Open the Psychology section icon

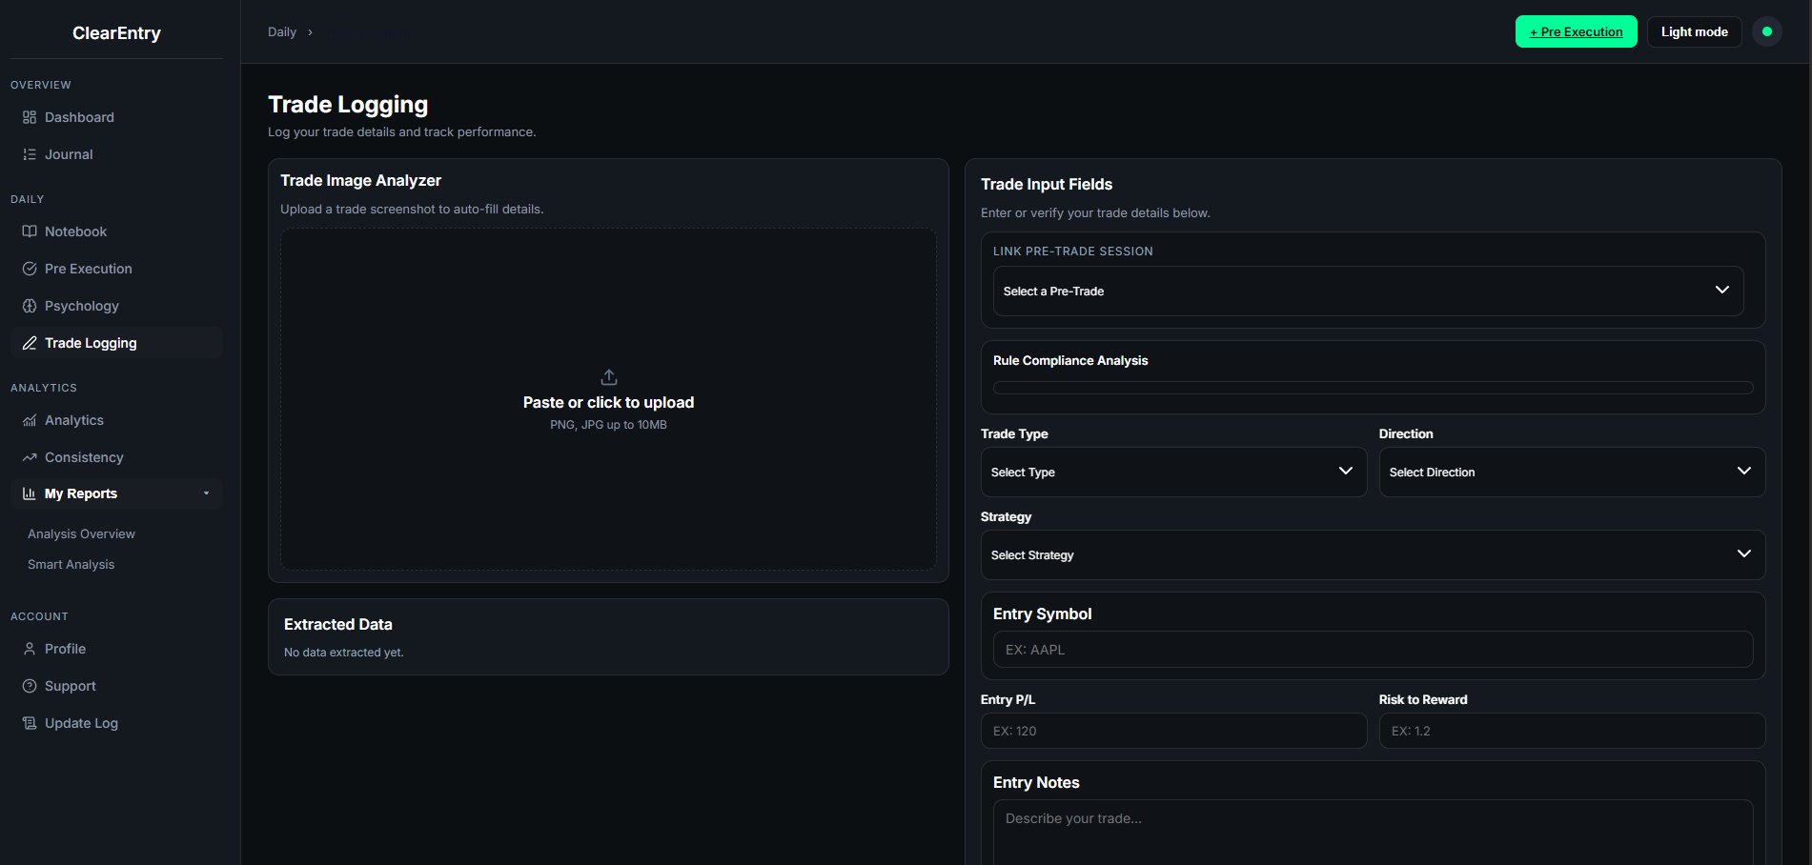pyautogui.click(x=30, y=305)
